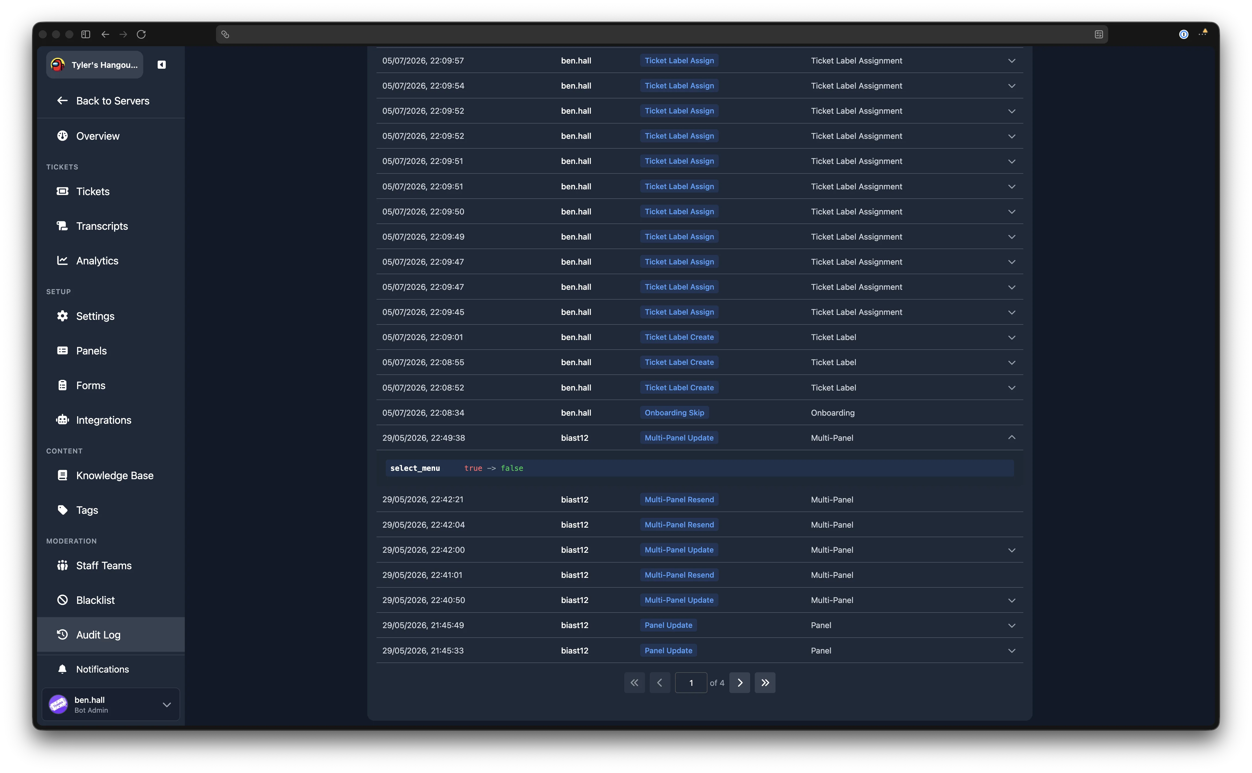Expand the 22:08:52 Ticket Label Create row
The width and height of the screenshot is (1252, 773).
coord(1012,388)
